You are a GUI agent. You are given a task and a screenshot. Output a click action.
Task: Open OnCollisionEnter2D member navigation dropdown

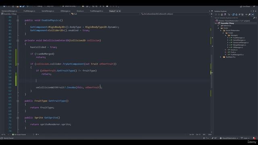pyautogui.click(x=175, y=14)
